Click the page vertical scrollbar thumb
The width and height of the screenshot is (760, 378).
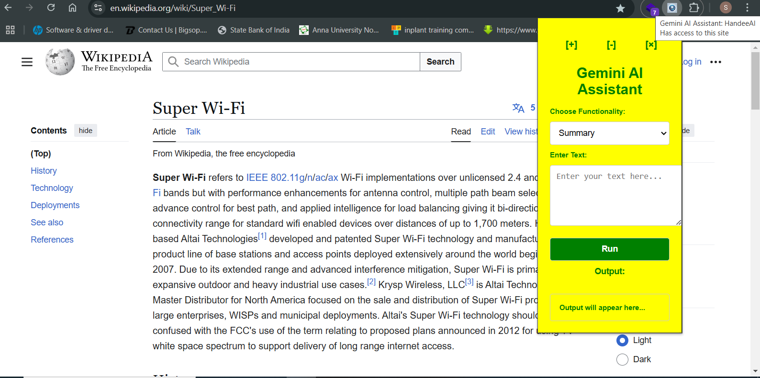[x=755, y=80]
